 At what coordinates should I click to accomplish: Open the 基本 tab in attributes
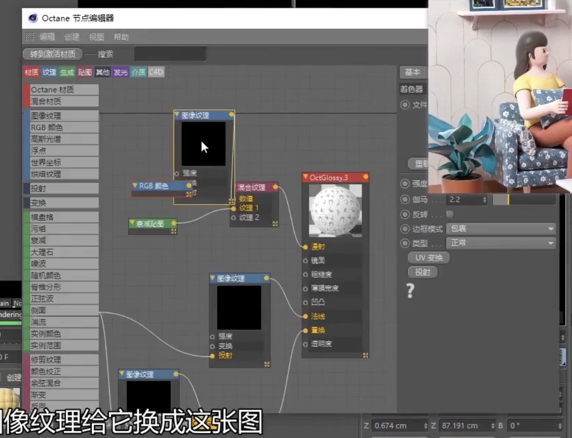(x=413, y=72)
